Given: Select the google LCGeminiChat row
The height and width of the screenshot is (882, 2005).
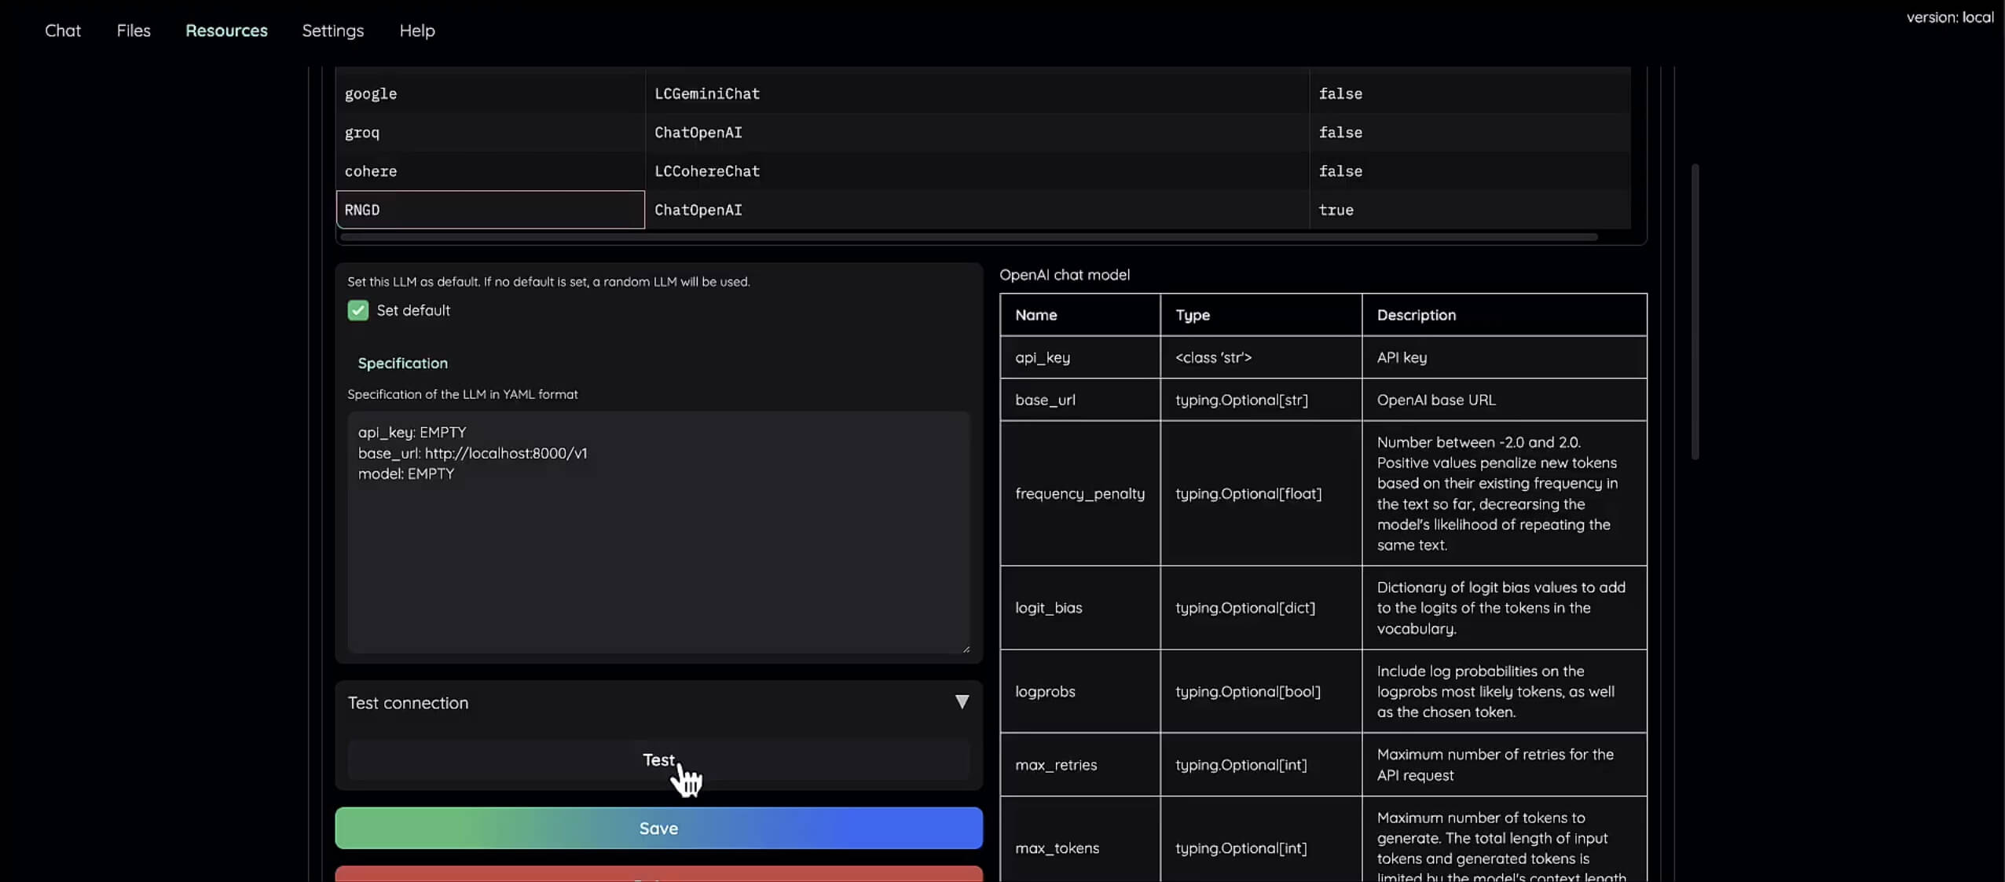Looking at the screenshot, I should 707,93.
